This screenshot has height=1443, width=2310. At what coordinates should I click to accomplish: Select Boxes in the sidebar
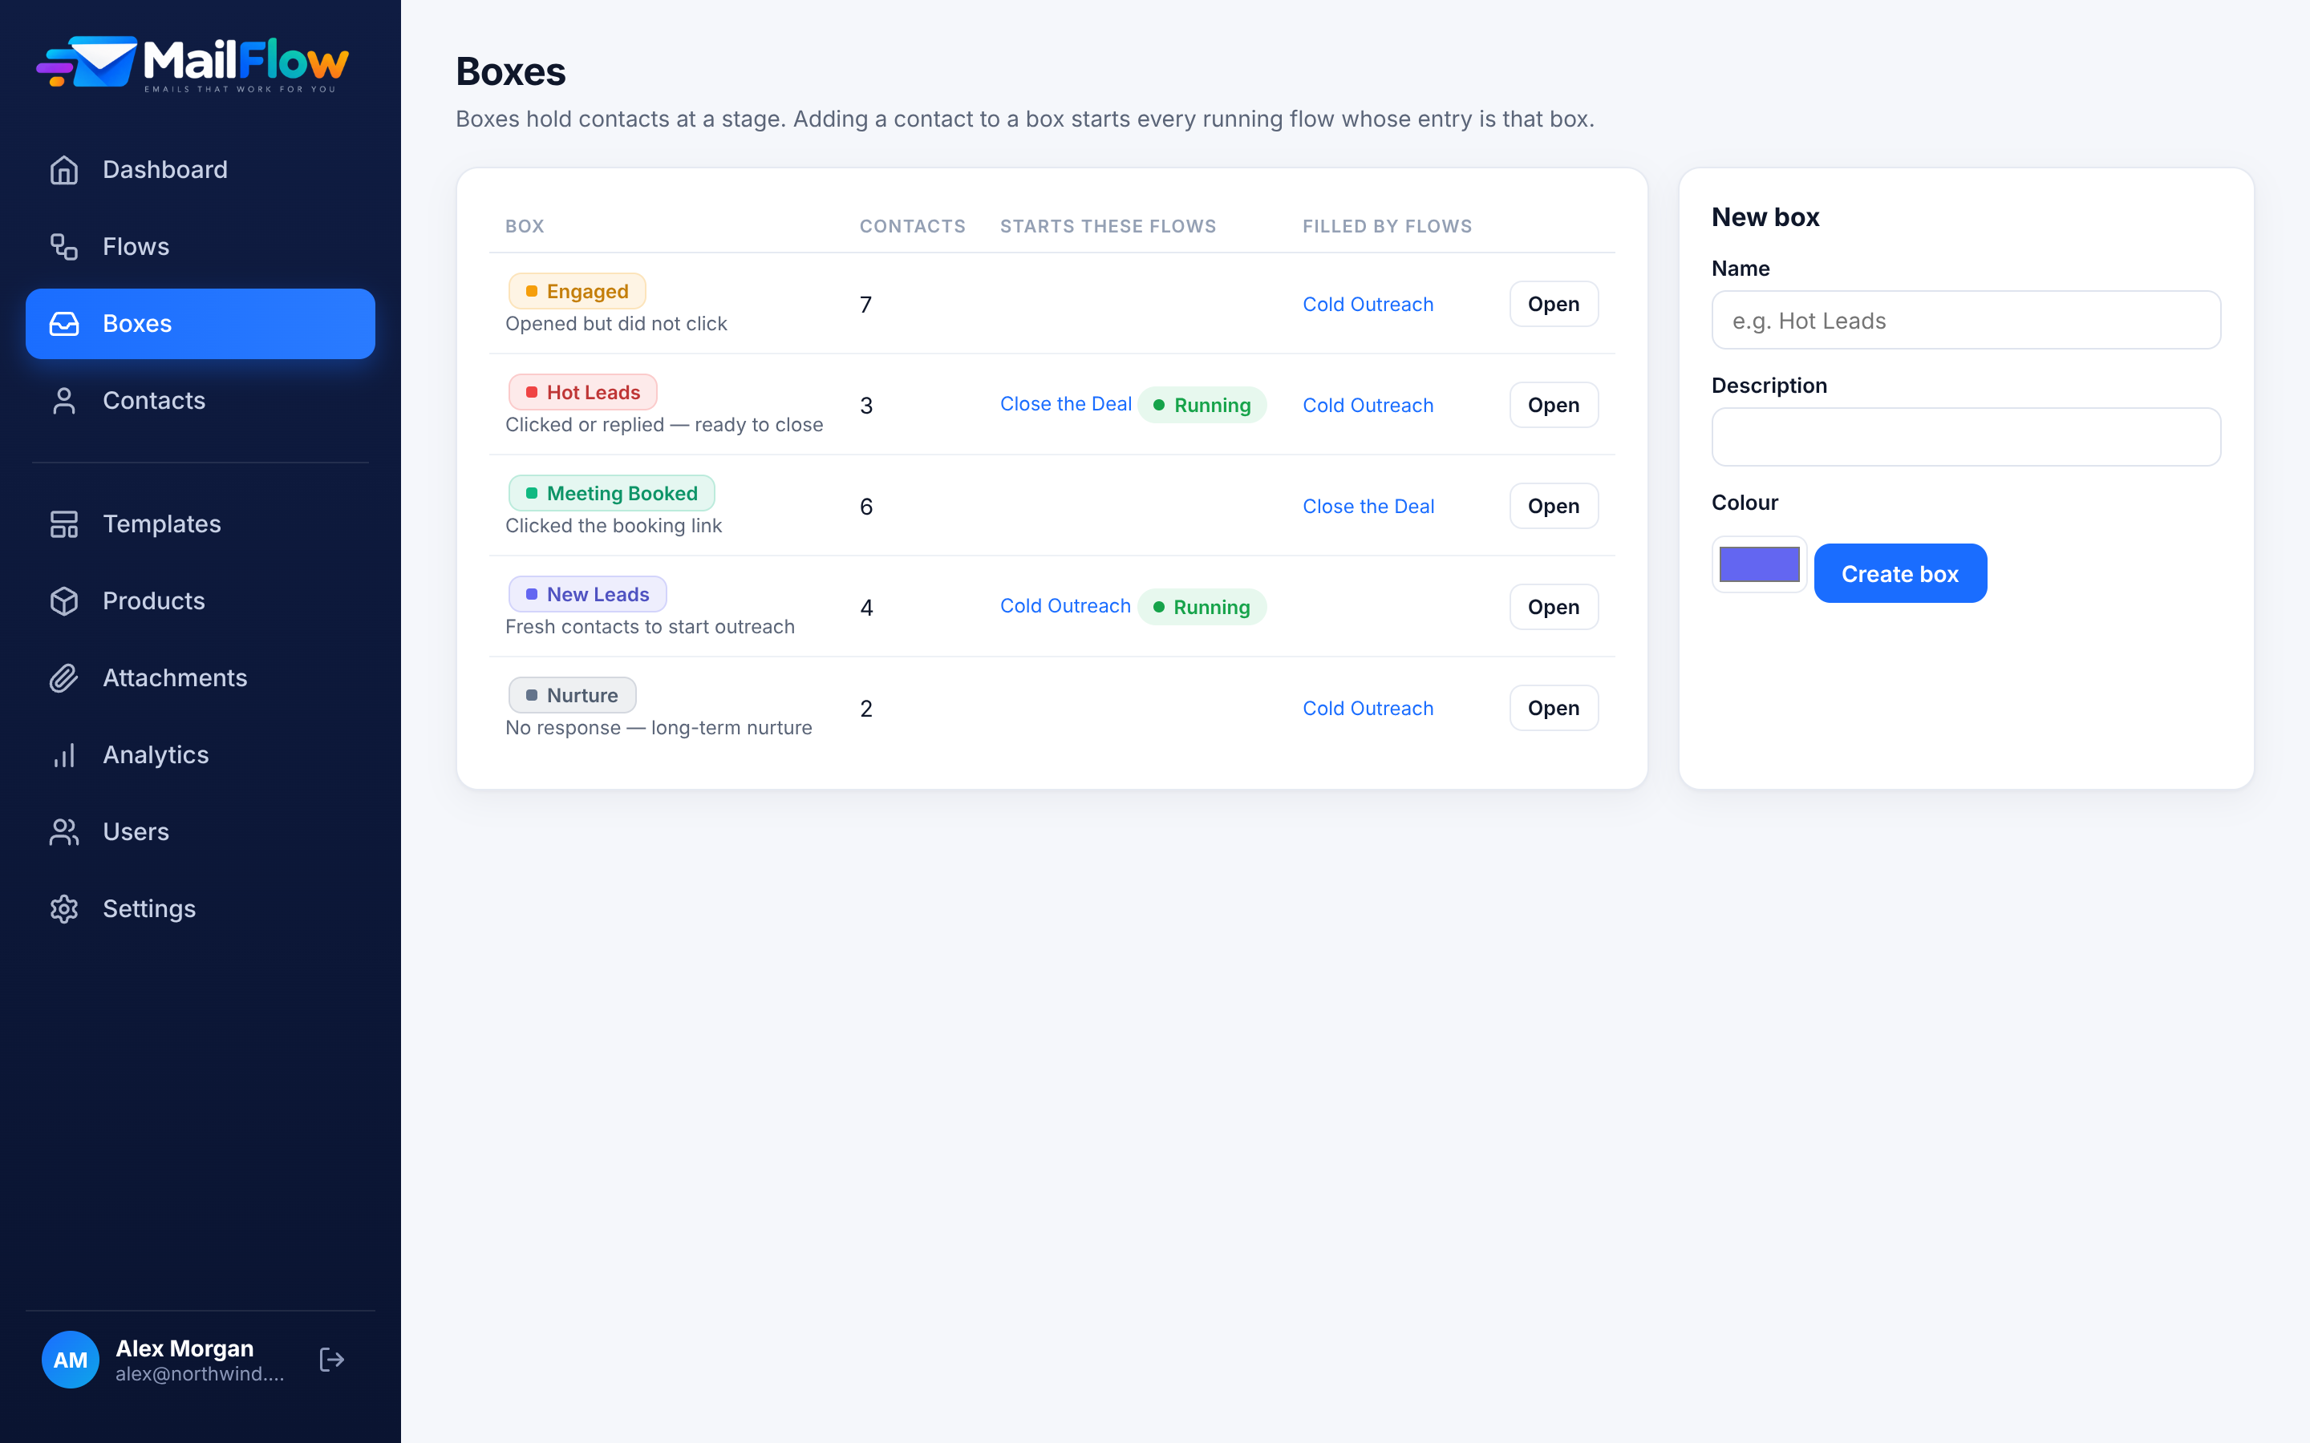(201, 324)
